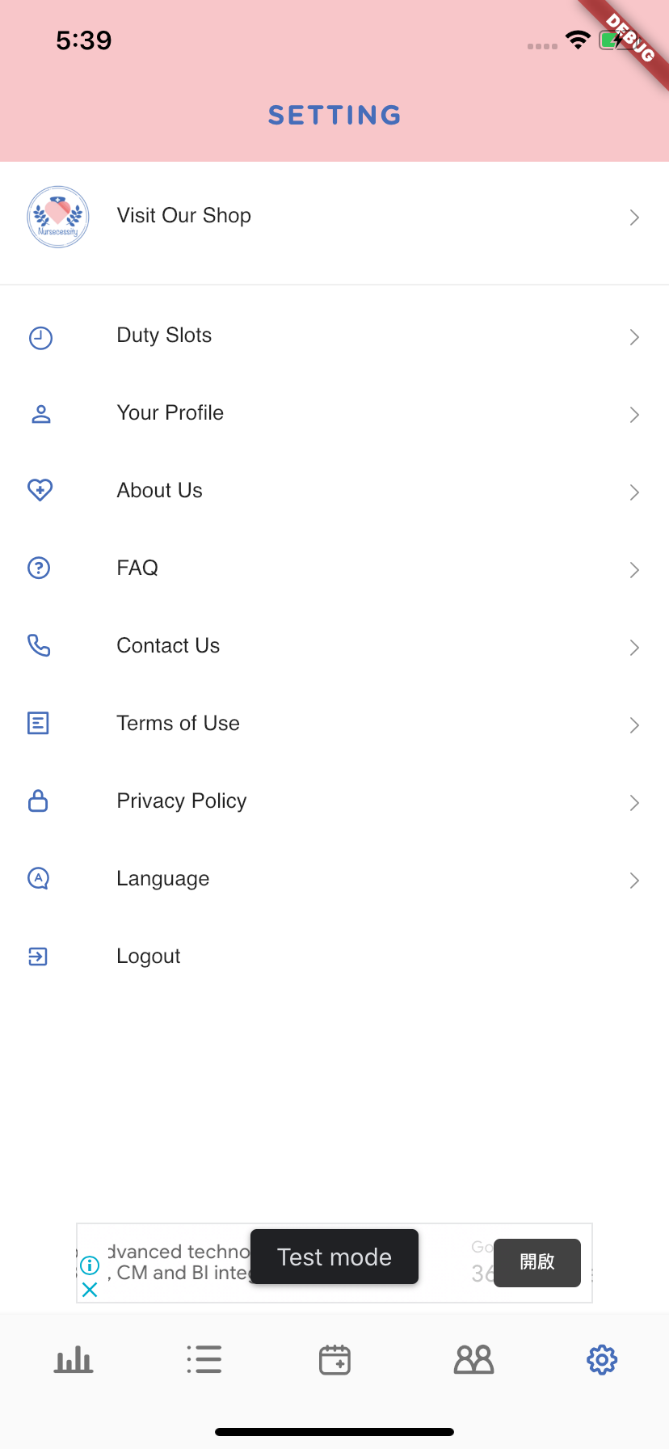Click the Terms of Use document icon

coord(38,723)
